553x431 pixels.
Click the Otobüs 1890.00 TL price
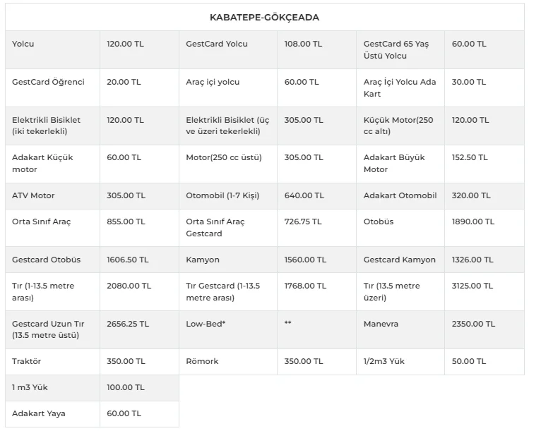tap(473, 221)
